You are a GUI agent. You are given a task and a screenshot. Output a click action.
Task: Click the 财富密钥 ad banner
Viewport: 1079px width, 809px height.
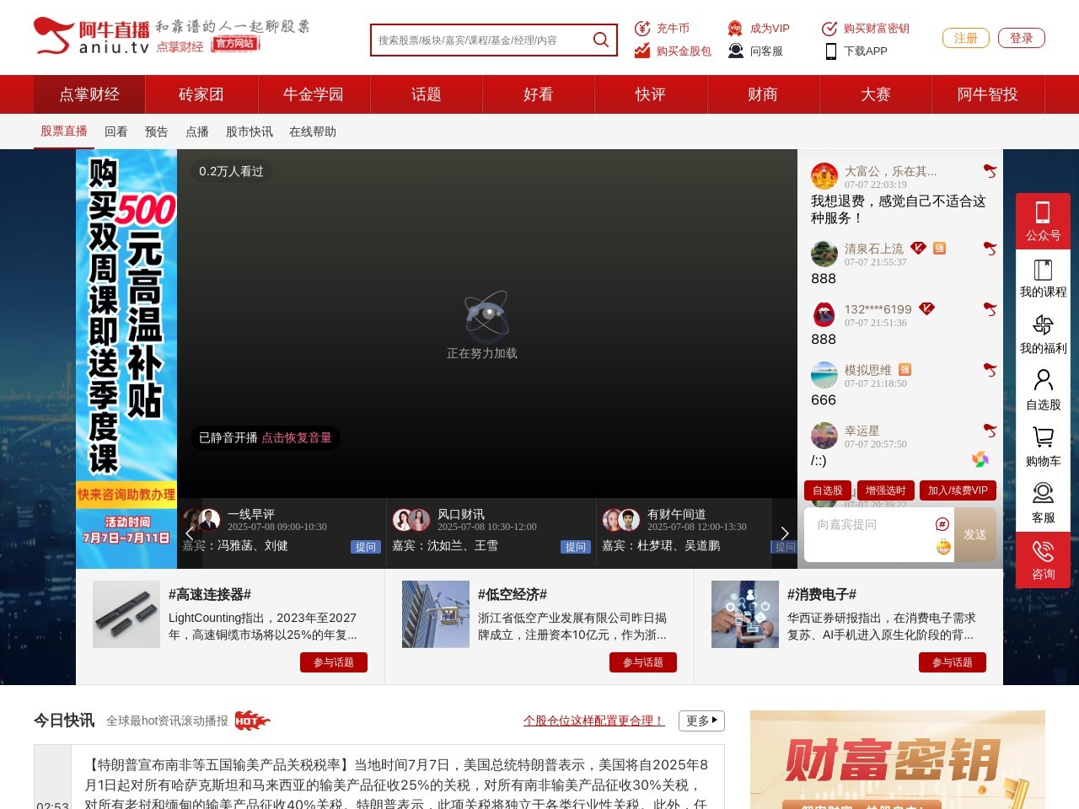point(898,759)
